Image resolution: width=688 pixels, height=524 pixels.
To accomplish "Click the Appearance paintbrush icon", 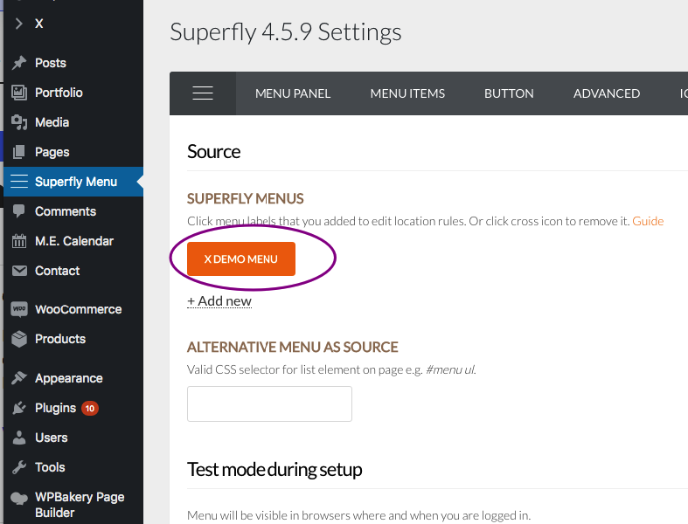I will (19, 378).
